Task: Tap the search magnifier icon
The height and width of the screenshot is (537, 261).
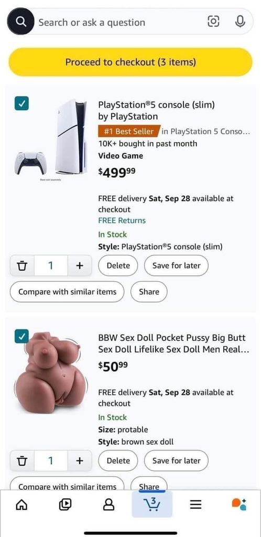Action: 20,22
